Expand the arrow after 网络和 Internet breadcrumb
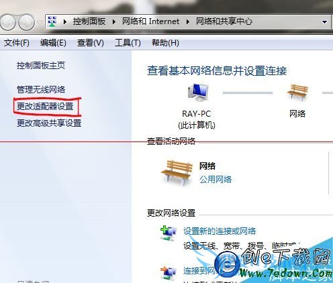This screenshot has width=333, height=283. 188,21
